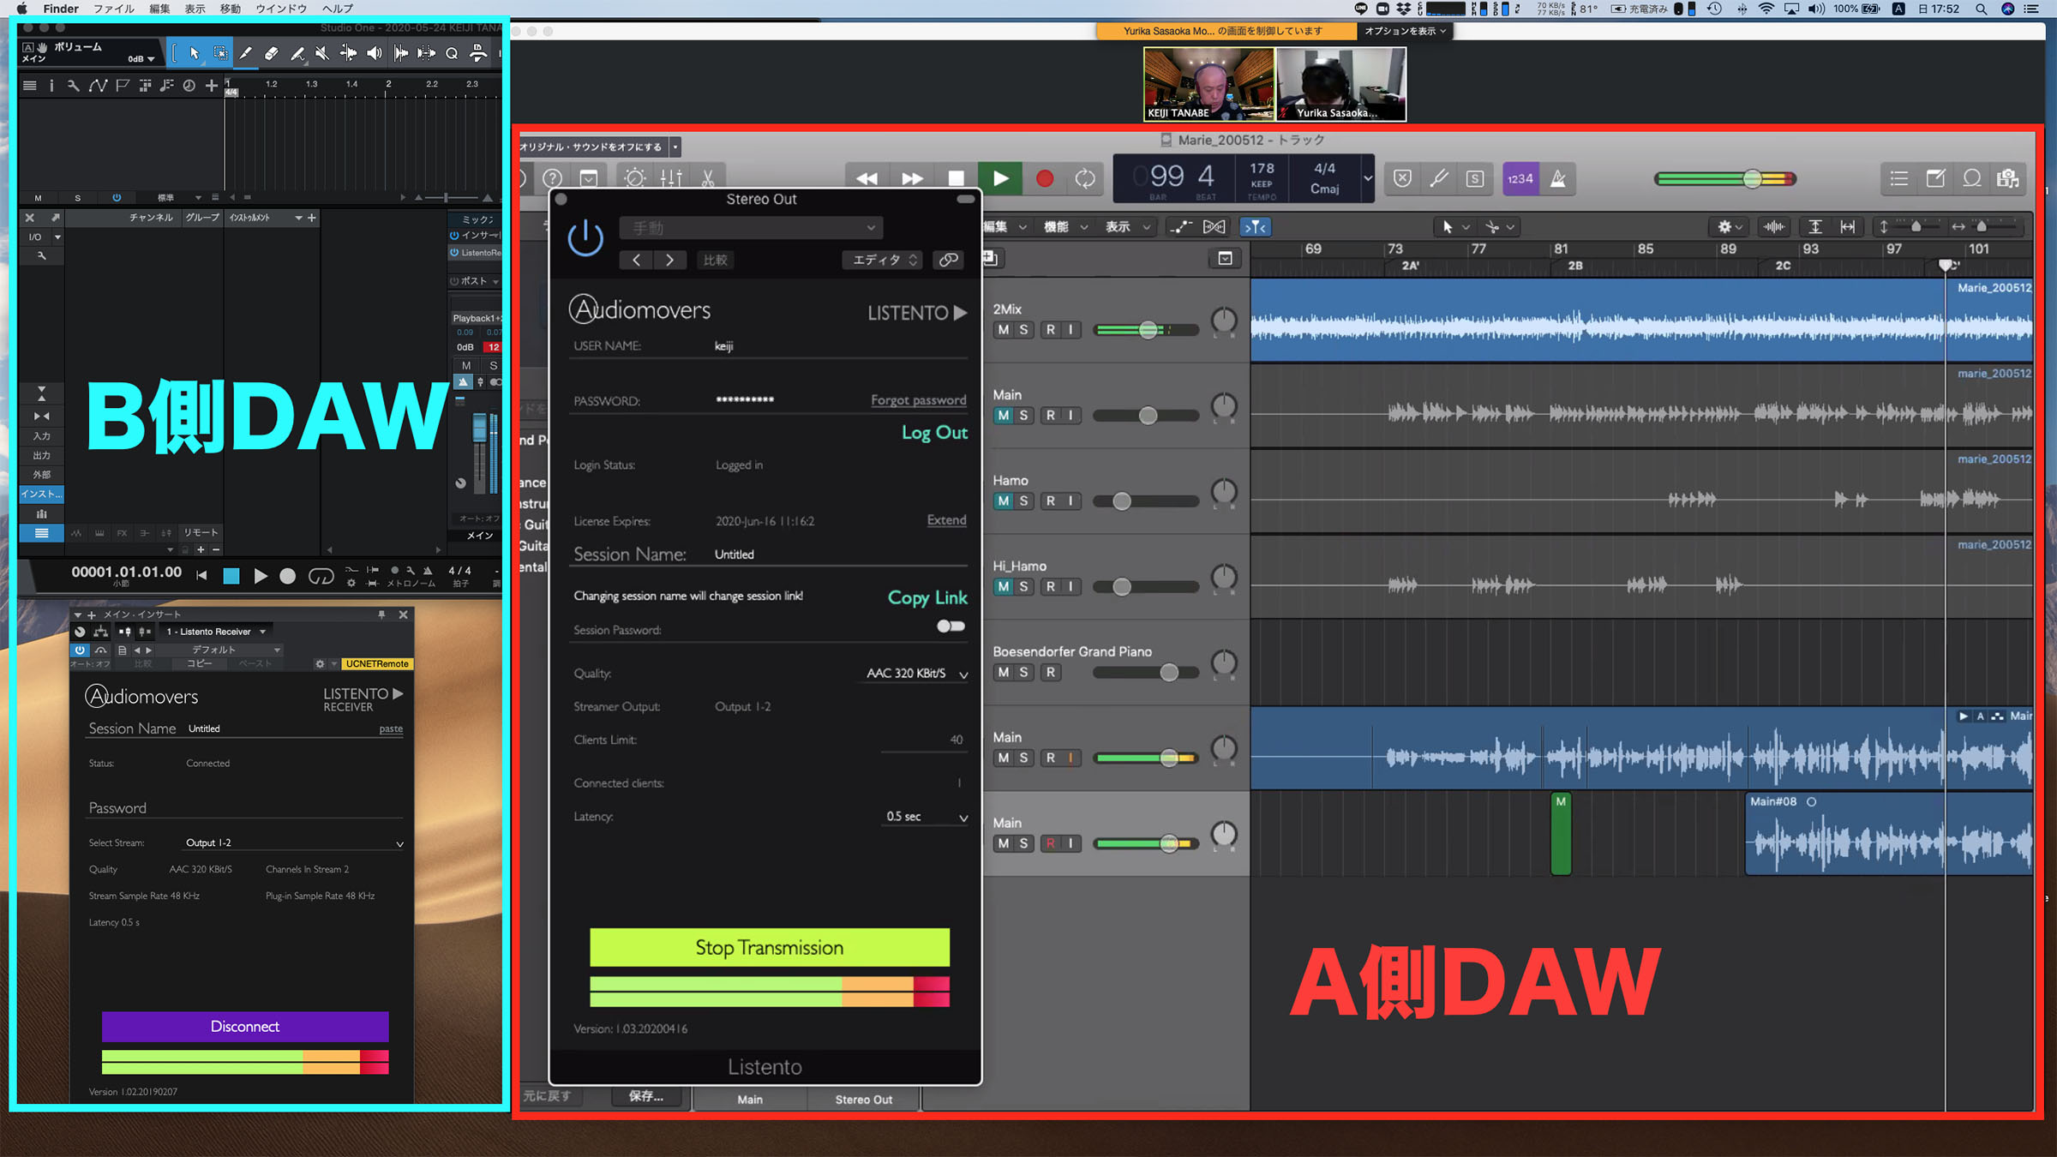Viewport: 2057px width, 1157px height.
Task: Show automation curve icon in Studio One
Action: (98, 86)
